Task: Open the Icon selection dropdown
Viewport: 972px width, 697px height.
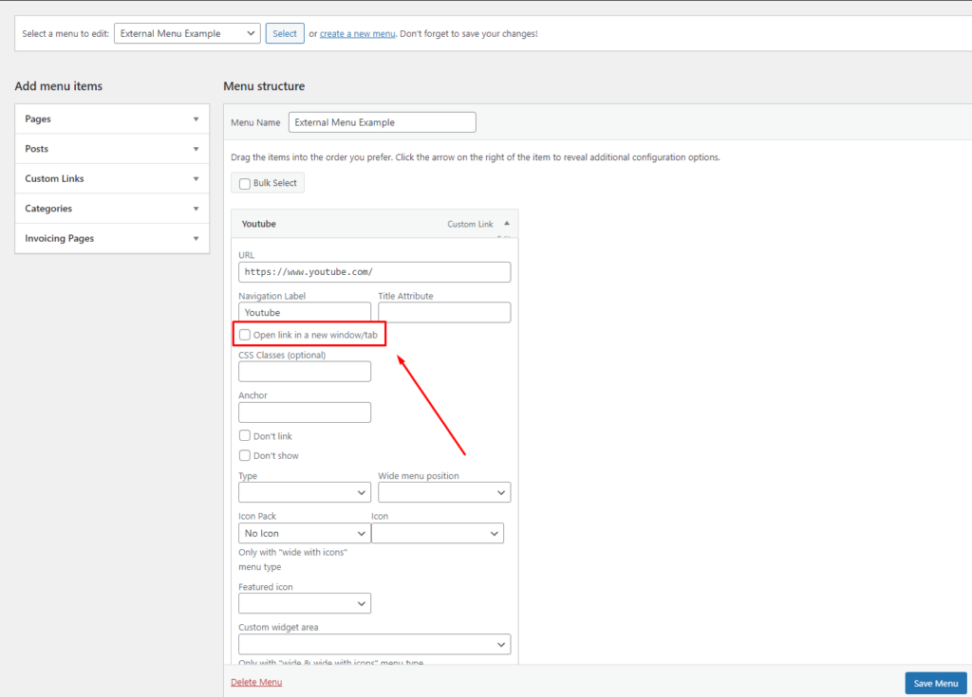Action: pos(438,533)
